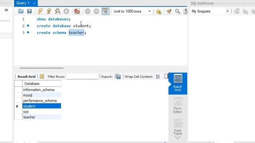The image size is (255, 143).
Task: Switch to Field Types view
Action: tap(178, 126)
